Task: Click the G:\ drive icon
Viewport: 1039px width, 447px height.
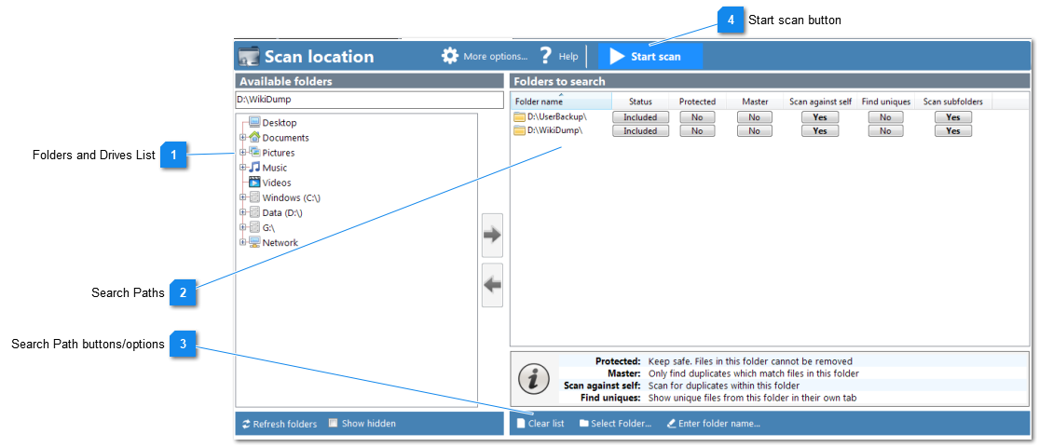Action: (254, 227)
